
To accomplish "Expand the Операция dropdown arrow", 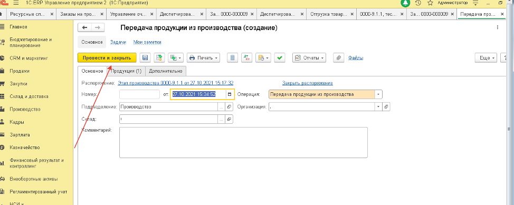I will [x=378, y=94].
